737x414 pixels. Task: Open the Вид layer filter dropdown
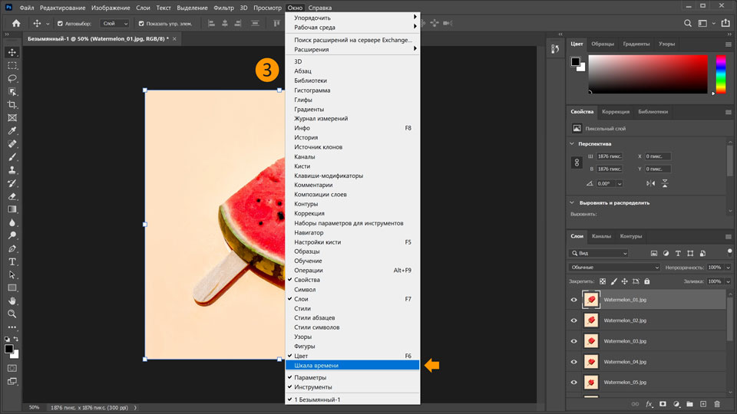point(599,253)
